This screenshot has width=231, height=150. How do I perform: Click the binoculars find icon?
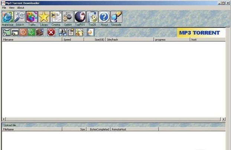tap(63, 32)
